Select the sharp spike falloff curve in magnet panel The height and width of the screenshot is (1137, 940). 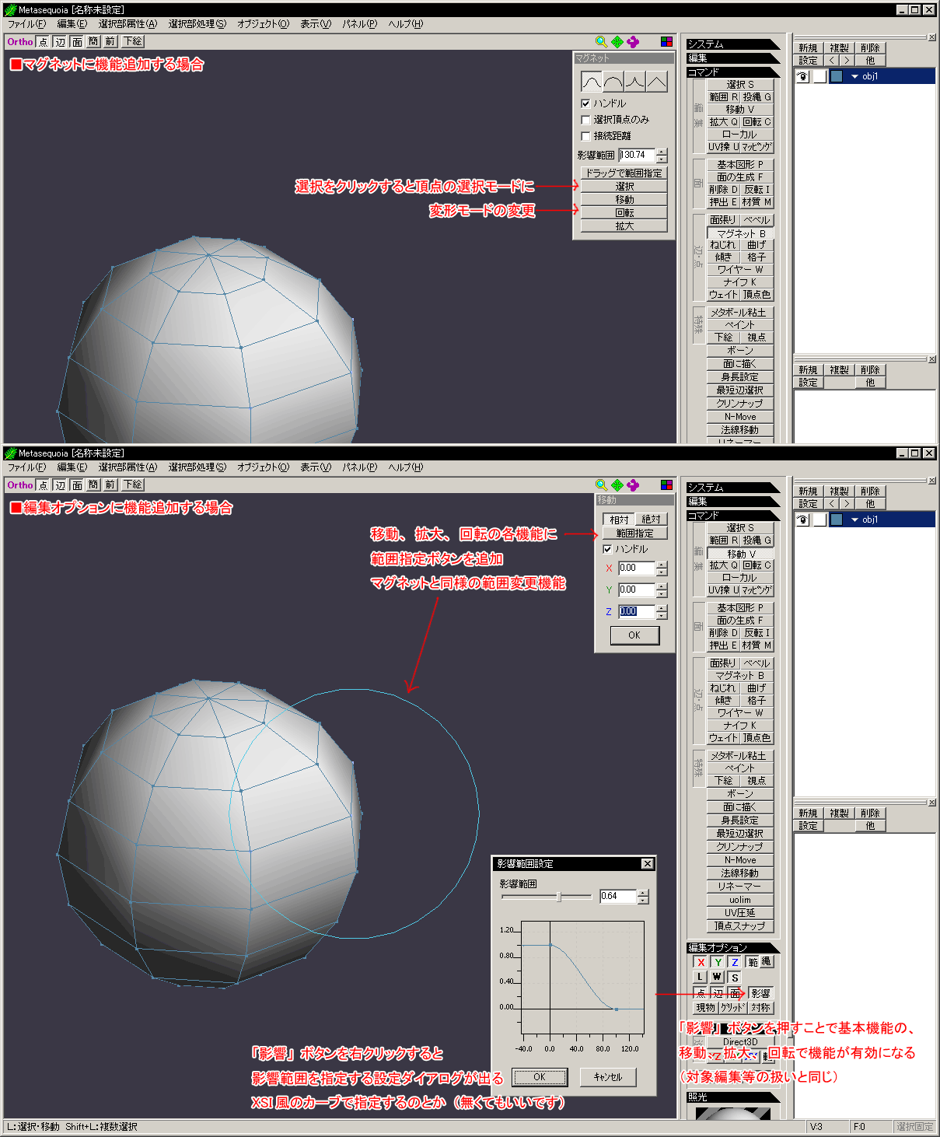635,81
